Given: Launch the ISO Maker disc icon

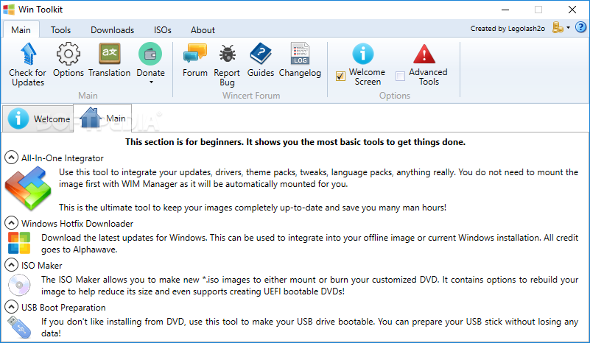Looking at the screenshot, I should coord(19,285).
